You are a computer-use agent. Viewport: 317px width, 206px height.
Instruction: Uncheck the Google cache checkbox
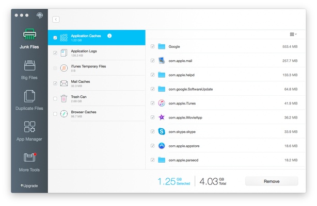[152, 46]
